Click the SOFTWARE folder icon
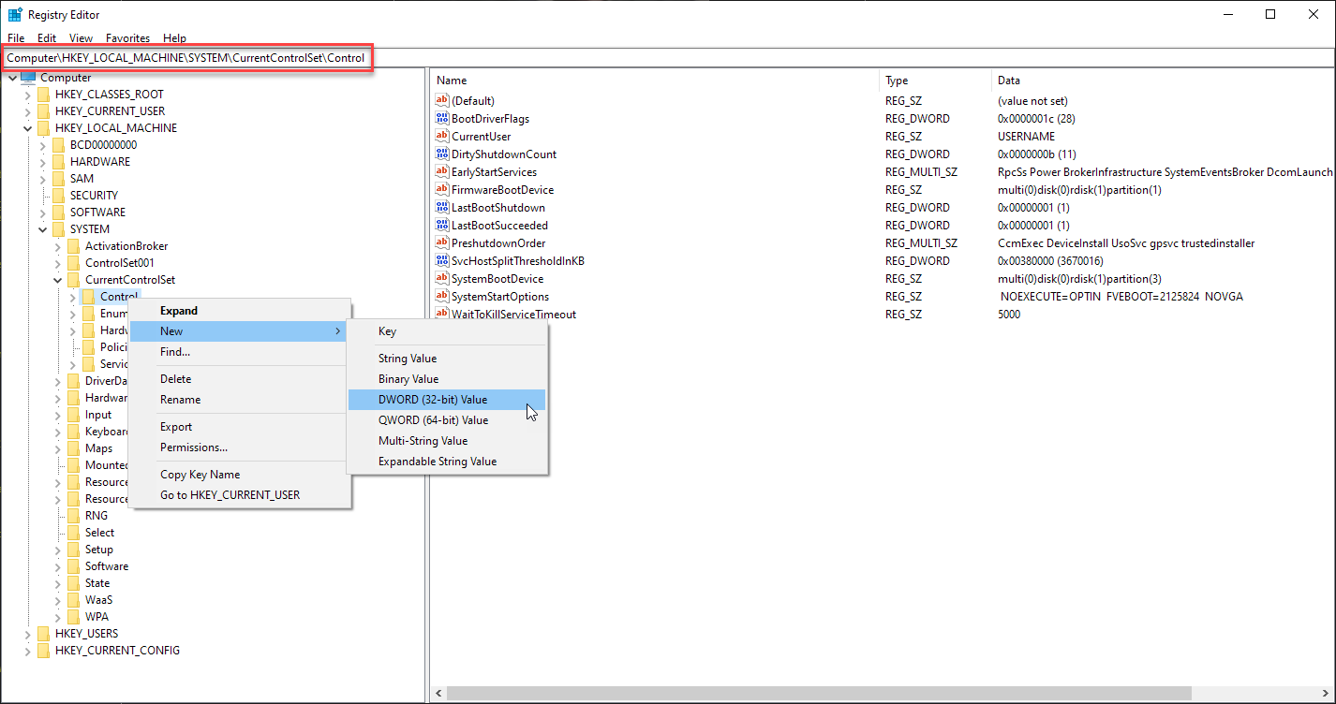The image size is (1336, 704). coord(58,212)
